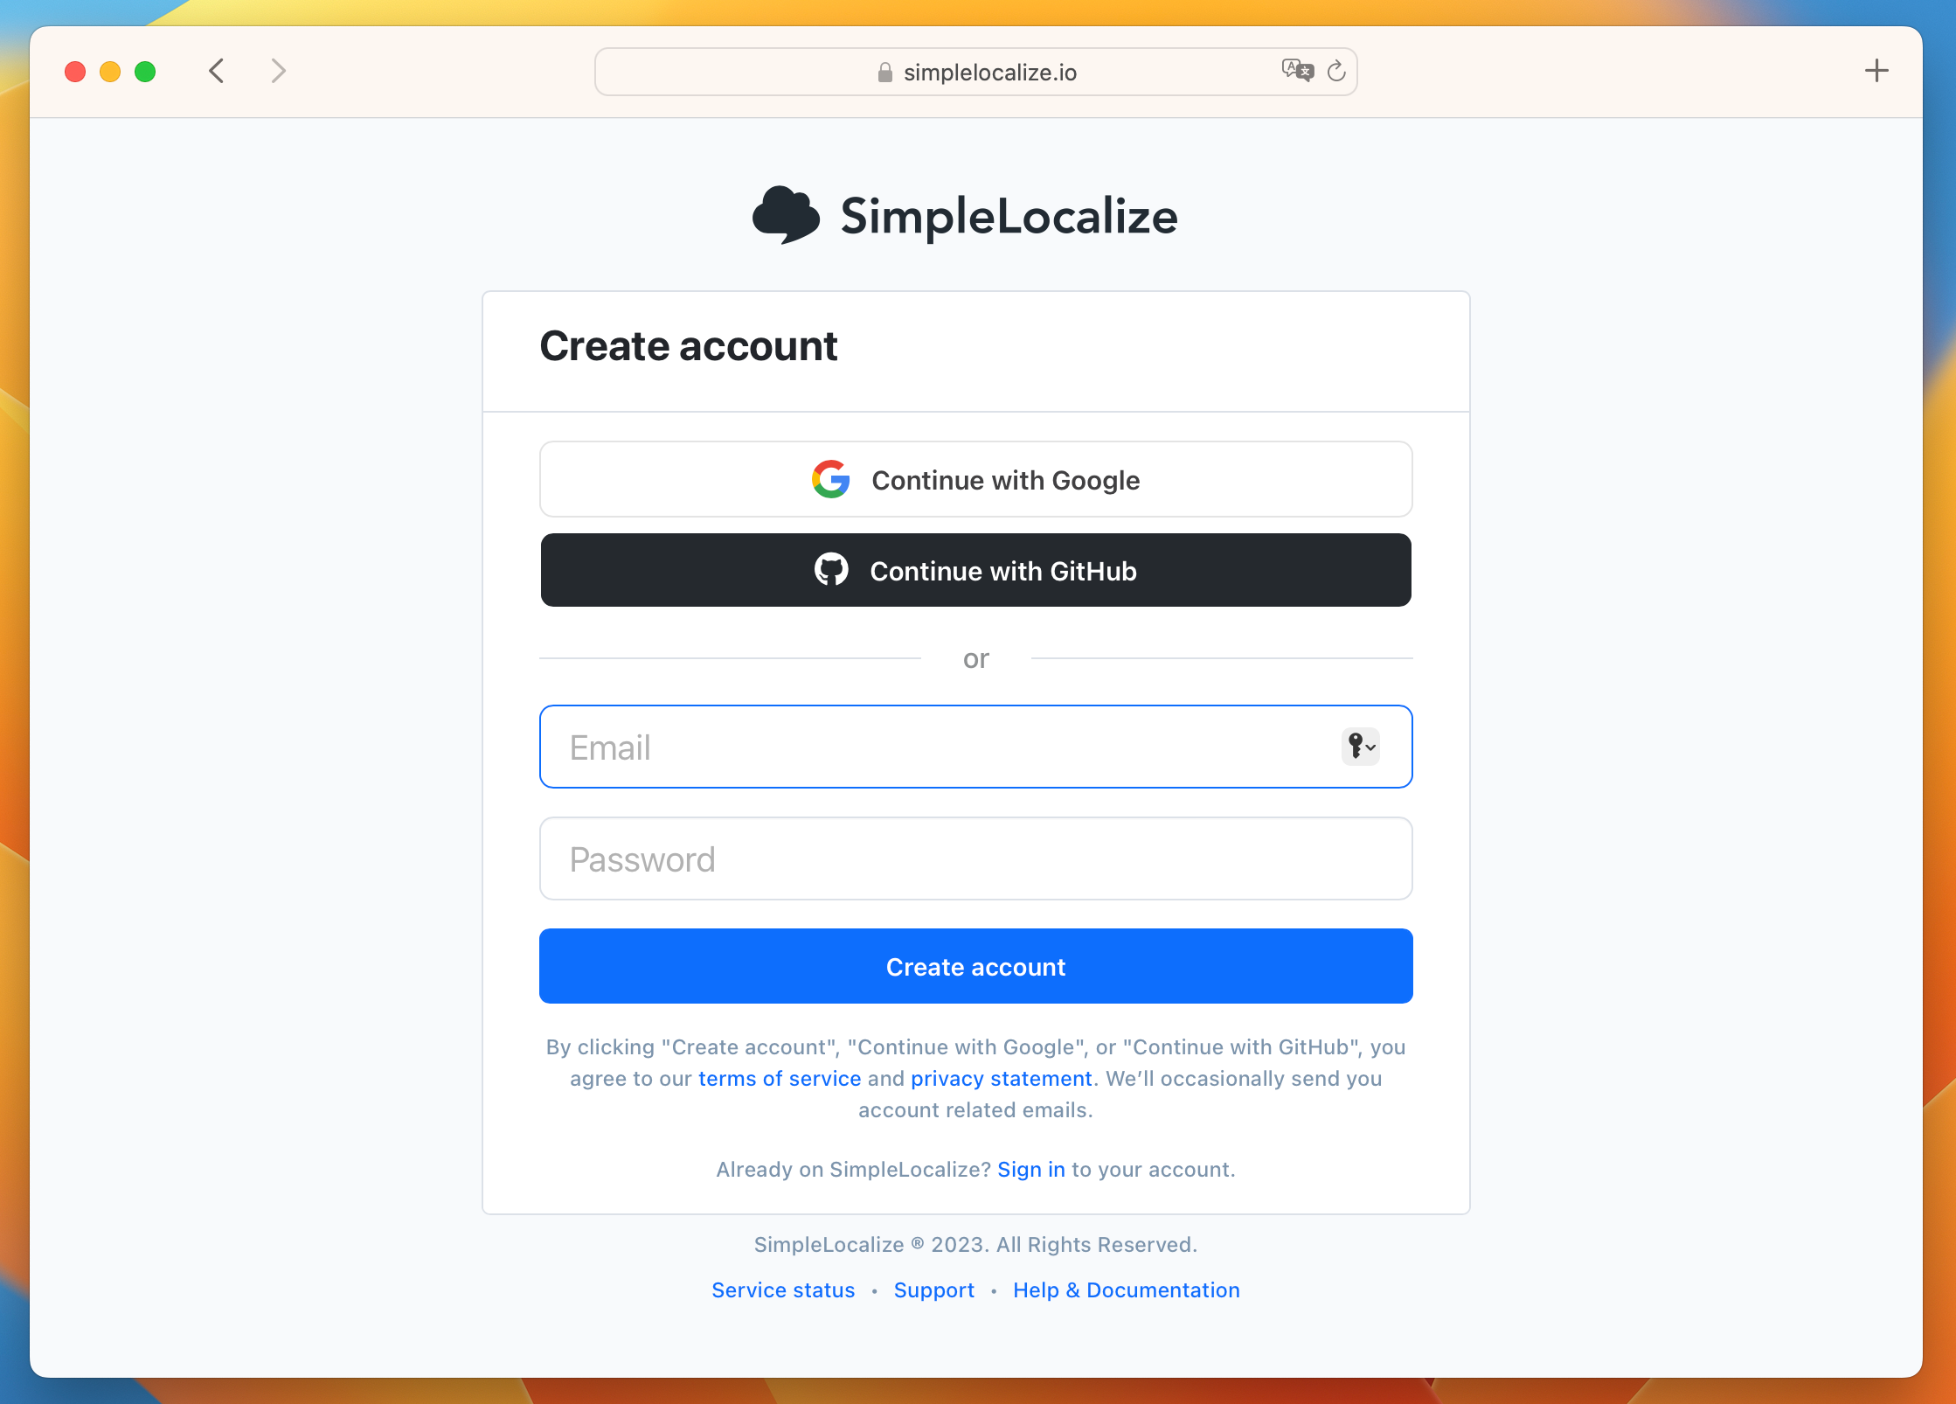Click the browser back navigation arrow
1956x1404 pixels.
[x=218, y=70]
